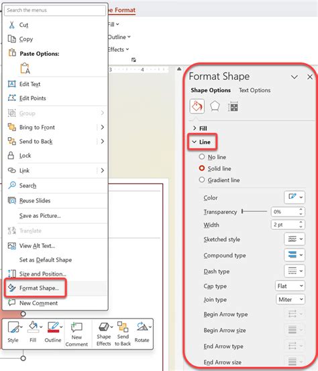Viewport: 318px width, 371px height.
Task: Expand the Fill section
Action: [200, 128]
